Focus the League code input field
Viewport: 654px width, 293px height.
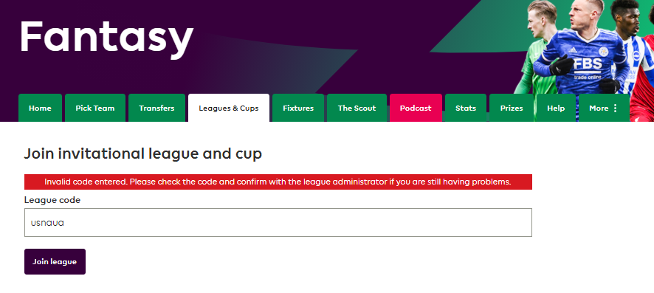278,223
